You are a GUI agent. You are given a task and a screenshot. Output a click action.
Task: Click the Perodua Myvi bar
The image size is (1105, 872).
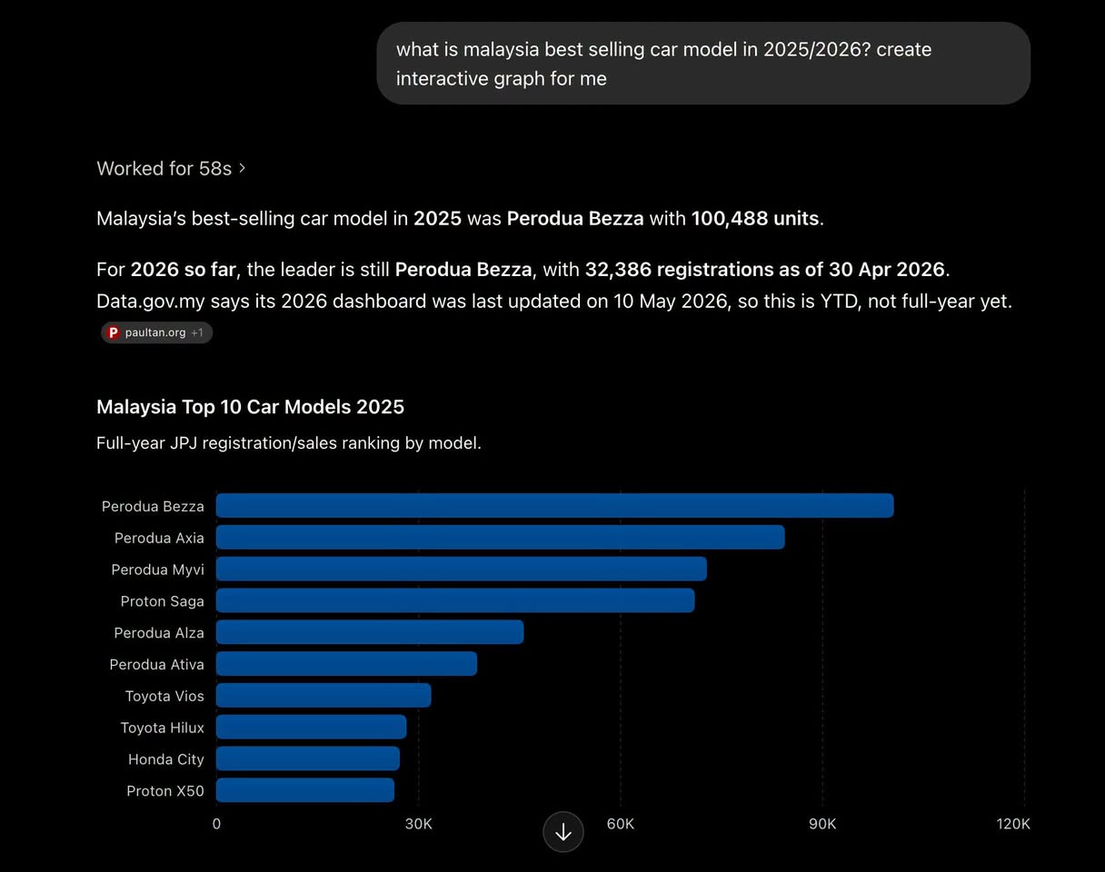tap(461, 569)
